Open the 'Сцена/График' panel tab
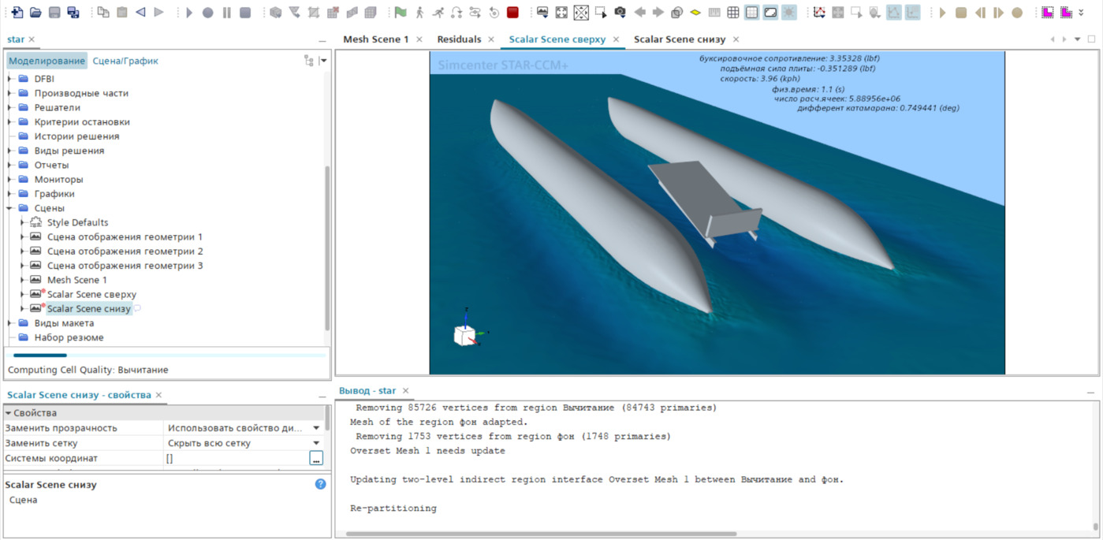1103x540 pixels. click(x=125, y=61)
